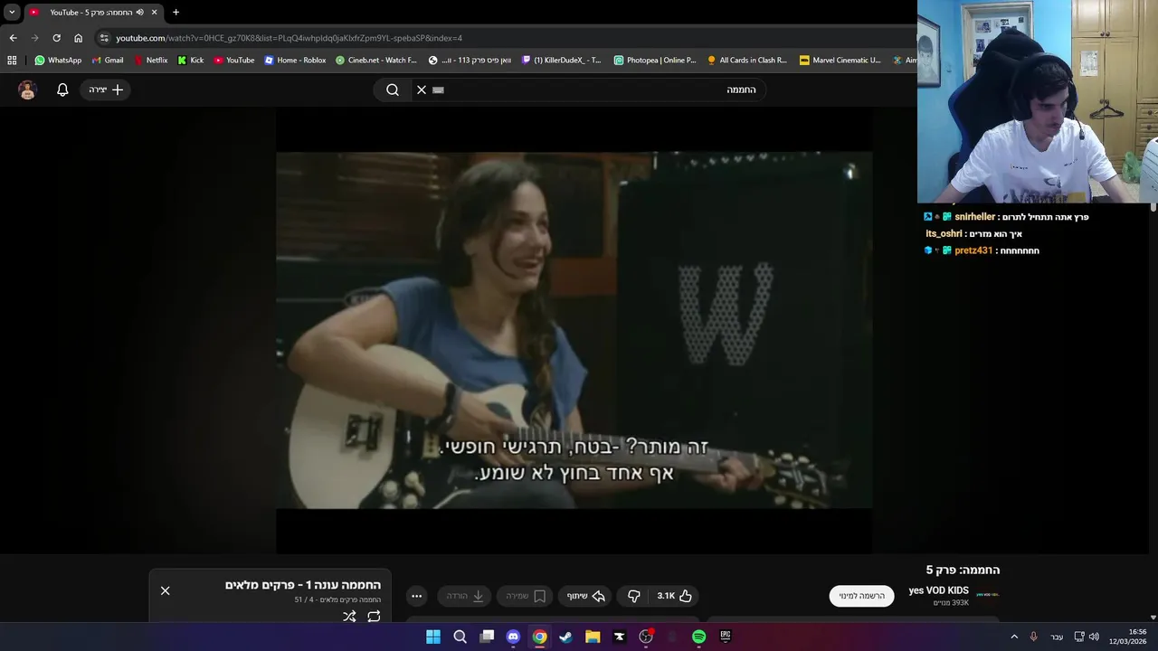Image resolution: width=1158 pixels, height=651 pixels.
Task: Open the yes VOD KIDS channel avatar
Action: tap(988, 595)
